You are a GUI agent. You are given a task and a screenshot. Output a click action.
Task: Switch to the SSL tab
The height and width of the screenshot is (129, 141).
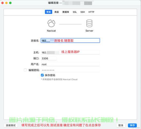click(75, 12)
